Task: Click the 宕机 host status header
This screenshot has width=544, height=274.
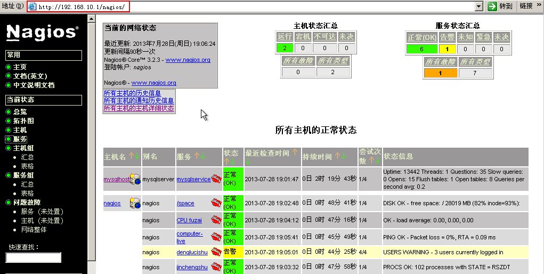Action: (x=303, y=37)
